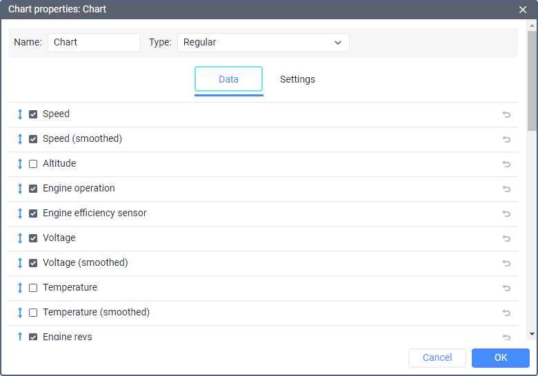Viewport: 538px width, 376px height.
Task: Tick the Temperature (smoothed) checkbox
Action: [x=33, y=313]
